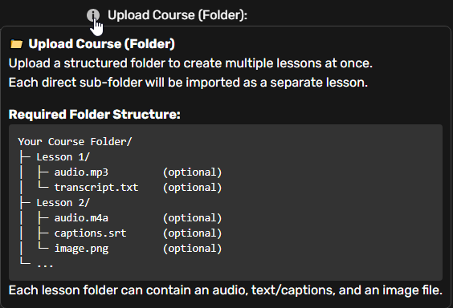The image size is (453, 308).
Task: Click the (optional) note beside audio.mp3
Action: 193,172
